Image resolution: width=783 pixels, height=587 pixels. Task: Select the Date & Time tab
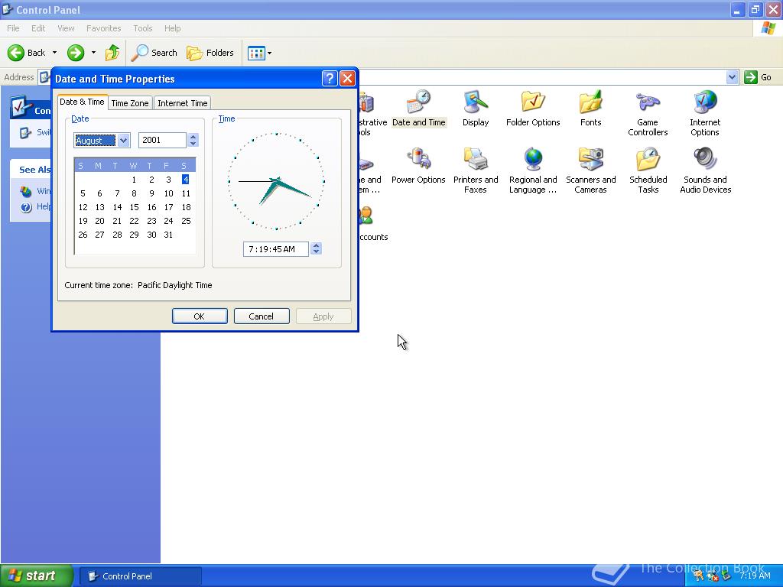[83, 102]
